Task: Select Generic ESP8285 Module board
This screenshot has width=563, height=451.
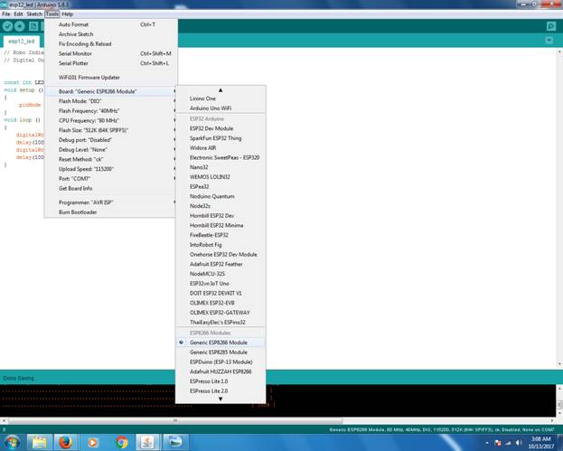Action: click(x=221, y=352)
